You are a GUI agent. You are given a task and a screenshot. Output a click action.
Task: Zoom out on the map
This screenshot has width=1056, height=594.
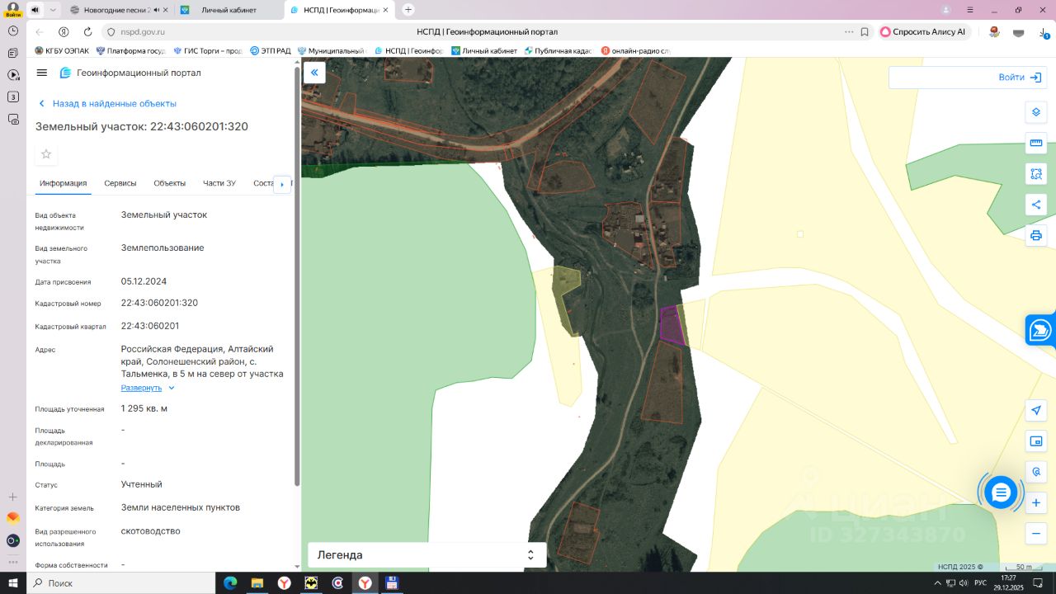(x=1037, y=534)
